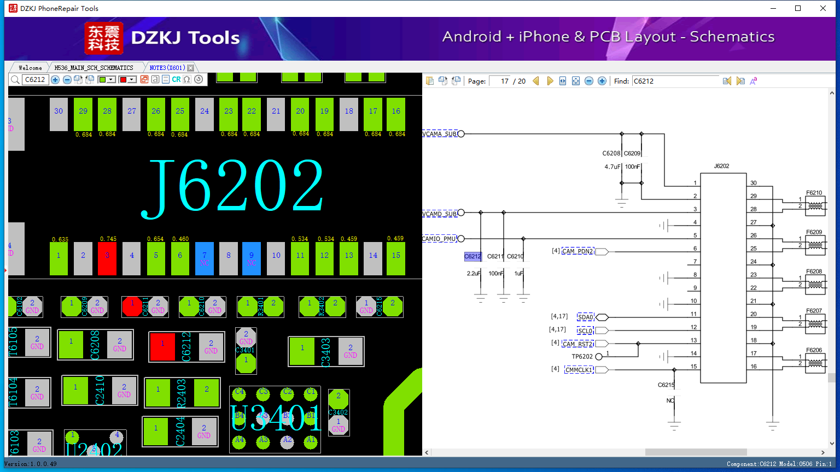This screenshot has width=840, height=472.
Task: Click the component search field containing C6212
Action: pyautogui.click(x=35, y=80)
